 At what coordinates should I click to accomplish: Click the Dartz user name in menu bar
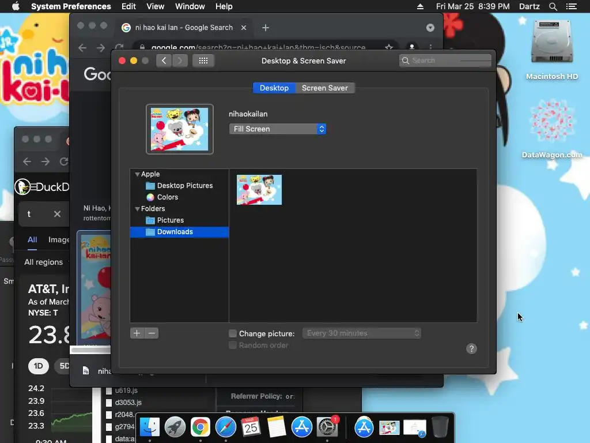click(x=529, y=6)
